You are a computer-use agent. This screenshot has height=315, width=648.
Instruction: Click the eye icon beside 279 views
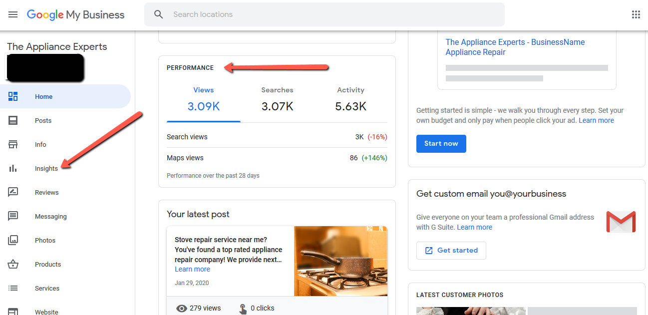click(182, 309)
